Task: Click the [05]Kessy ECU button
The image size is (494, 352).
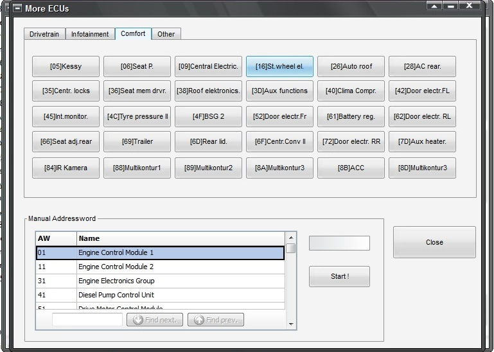Action: pyautogui.click(x=66, y=67)
